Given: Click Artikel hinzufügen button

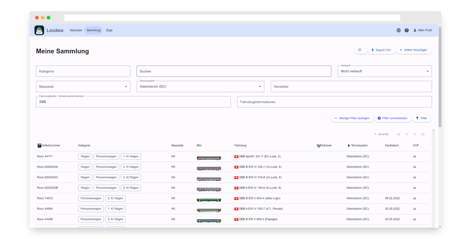Looking at the screenshot, I should [x=413, y=50].
